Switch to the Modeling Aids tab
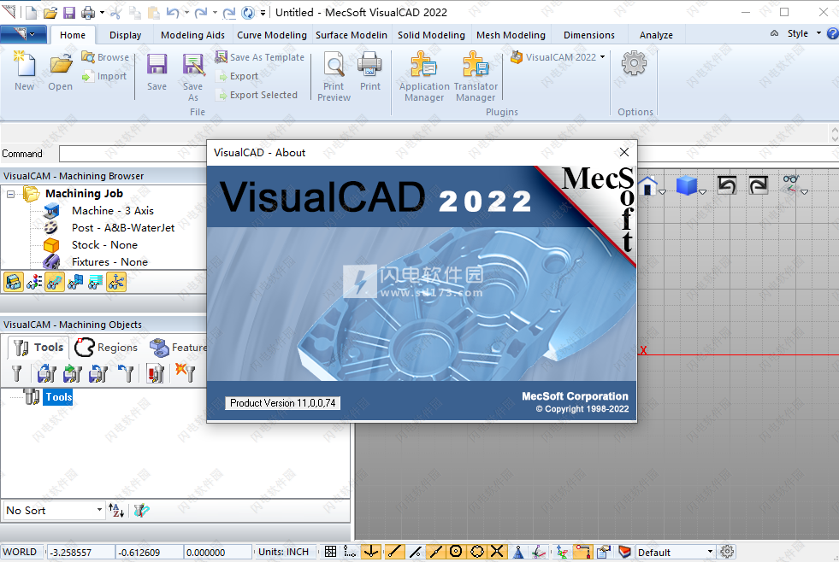The width and height of the screenshot is (839, 562). (x=192, y=35)
